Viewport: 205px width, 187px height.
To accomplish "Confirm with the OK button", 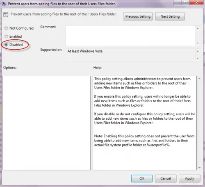I will (x=142, y=178).
